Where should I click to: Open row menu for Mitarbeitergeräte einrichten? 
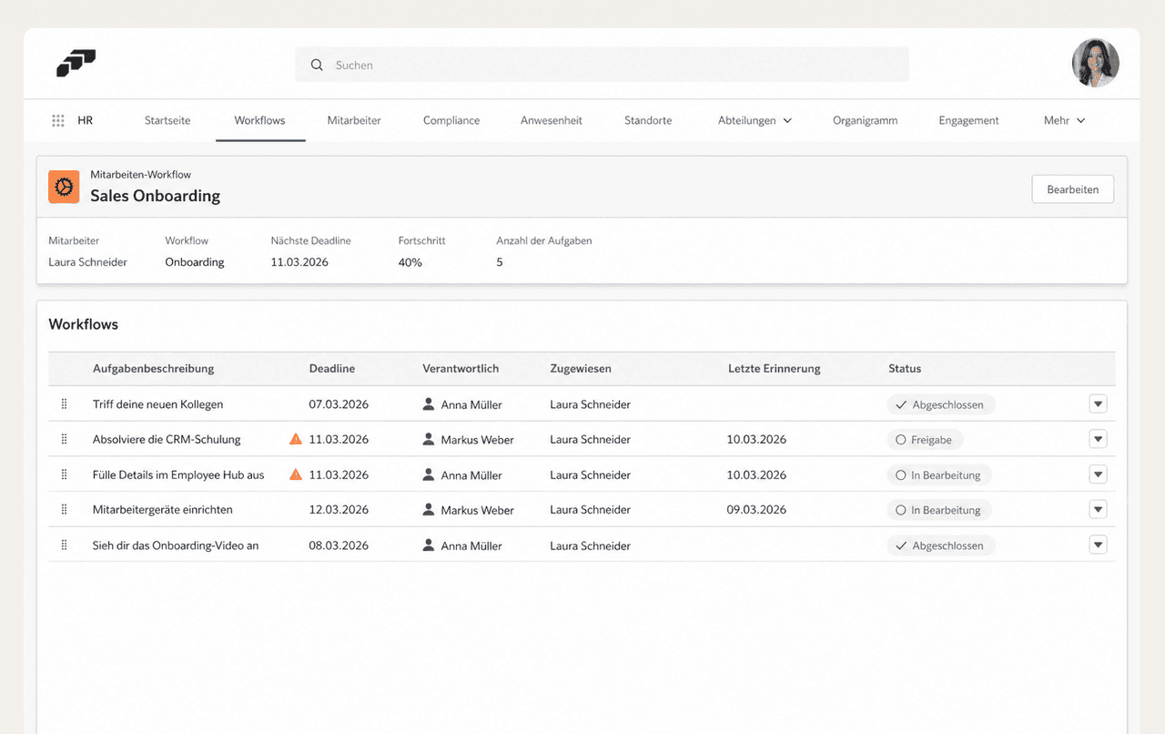pyautogui.click(x=1098, y=510)
